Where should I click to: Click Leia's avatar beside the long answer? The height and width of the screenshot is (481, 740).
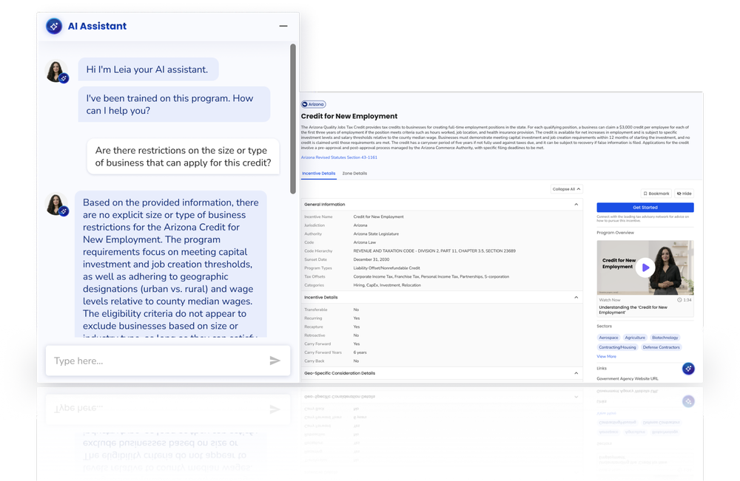click(x=57, y=205)
